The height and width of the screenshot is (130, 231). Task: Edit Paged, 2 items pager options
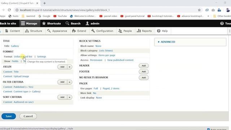(x=111, y=88)
